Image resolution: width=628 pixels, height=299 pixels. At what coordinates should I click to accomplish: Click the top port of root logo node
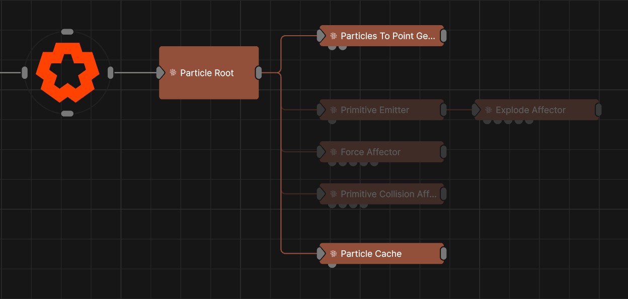67,32
